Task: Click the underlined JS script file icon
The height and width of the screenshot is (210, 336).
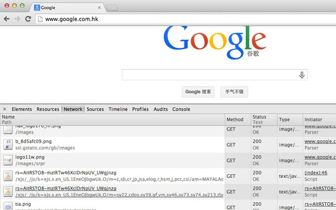Action: [8, 192]
